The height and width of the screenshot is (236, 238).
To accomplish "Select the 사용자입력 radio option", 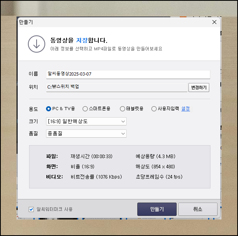I will (x=154, y=109).
